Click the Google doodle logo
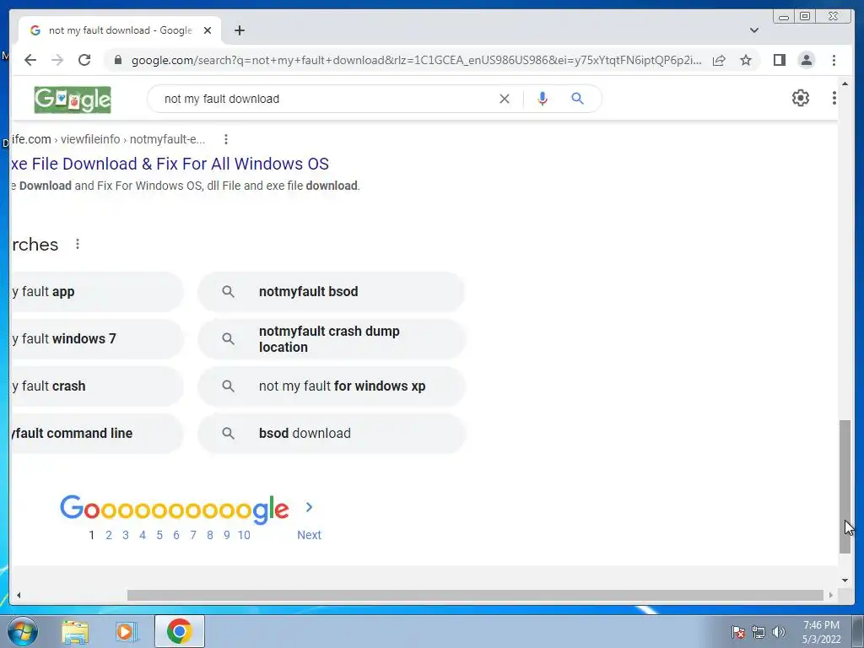 (73, 100)
